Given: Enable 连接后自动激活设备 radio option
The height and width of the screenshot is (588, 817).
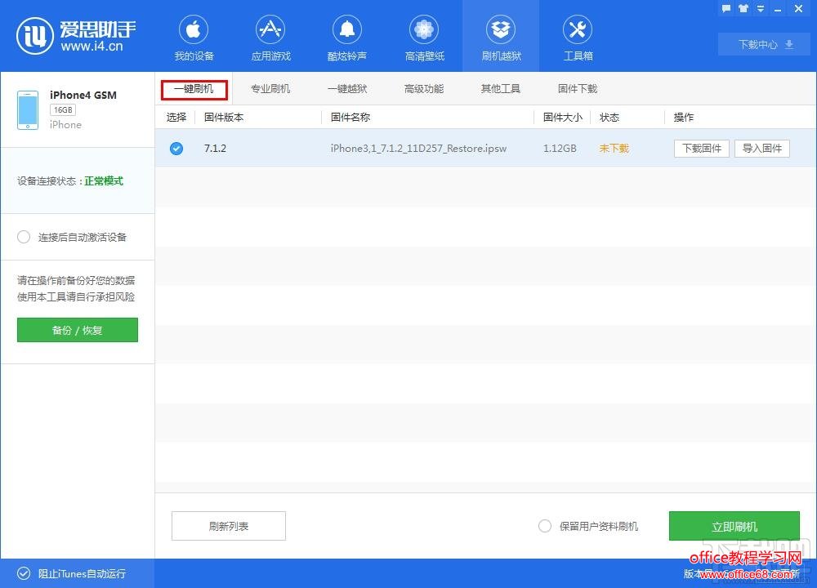Looking at the screenshot, I should pos(24,238).
